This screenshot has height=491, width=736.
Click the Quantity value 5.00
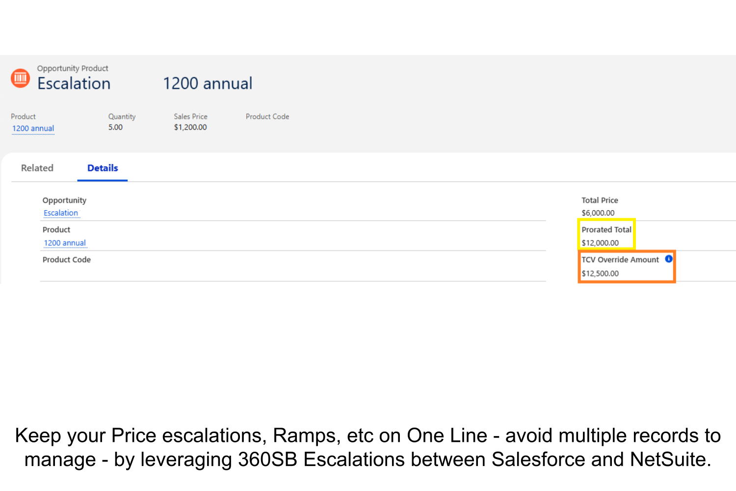(x=115, y=127)
